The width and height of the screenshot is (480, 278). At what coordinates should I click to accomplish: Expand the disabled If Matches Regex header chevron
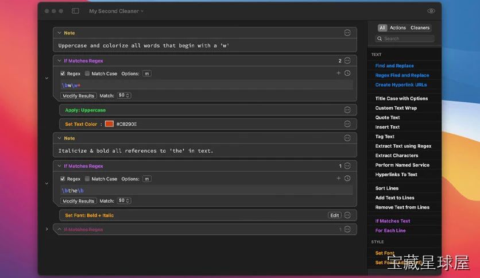59,229
